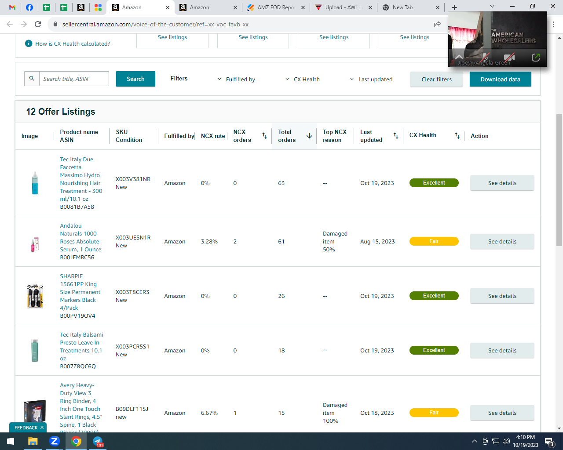Click the Search button
This screenshot has height=450, width=563.
point(135,79)
